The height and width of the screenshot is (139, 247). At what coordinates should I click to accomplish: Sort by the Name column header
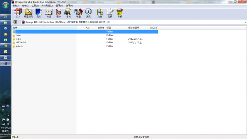point(44,27)
